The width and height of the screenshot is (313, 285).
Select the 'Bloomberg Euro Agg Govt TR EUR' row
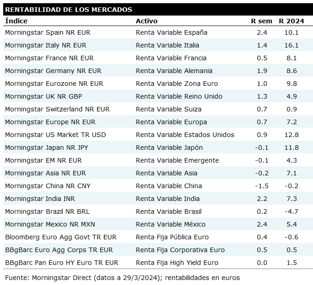click(x=60, y=237)
